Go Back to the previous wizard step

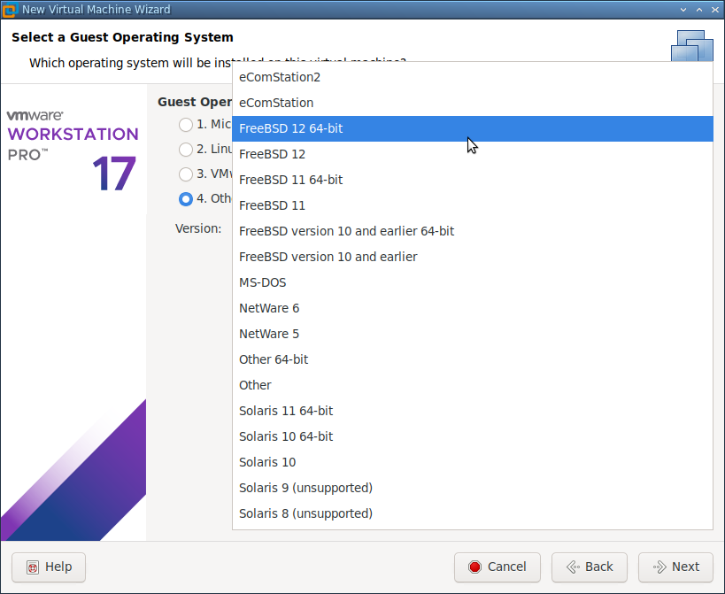point(590,567)
